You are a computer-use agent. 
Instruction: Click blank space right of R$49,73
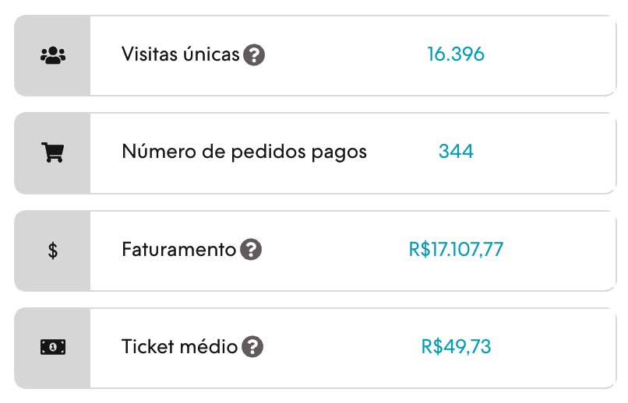point(553,347)
